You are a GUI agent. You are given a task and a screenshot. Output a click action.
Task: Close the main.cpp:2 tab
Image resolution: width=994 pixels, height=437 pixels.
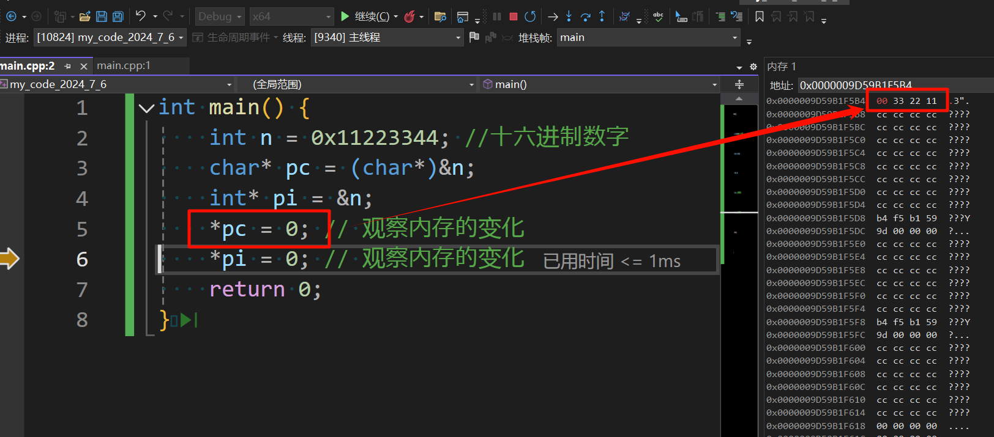point(84,66)
